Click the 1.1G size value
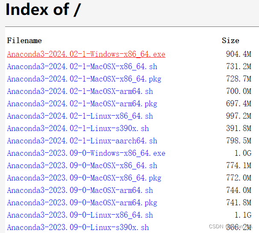 coord(243,215)
